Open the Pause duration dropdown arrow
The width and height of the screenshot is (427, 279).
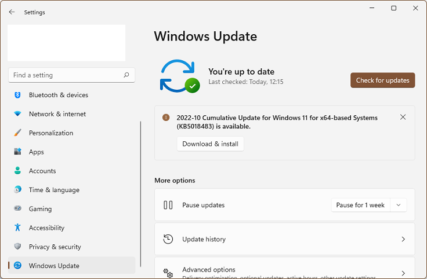[x=399, y=205]
